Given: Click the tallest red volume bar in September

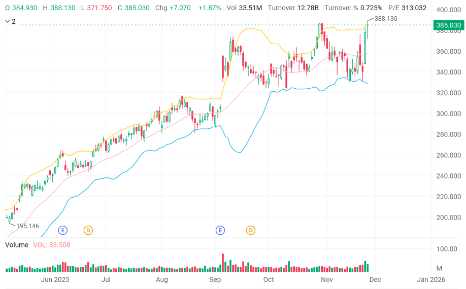Looking at the screenshot, I should 223,263.
